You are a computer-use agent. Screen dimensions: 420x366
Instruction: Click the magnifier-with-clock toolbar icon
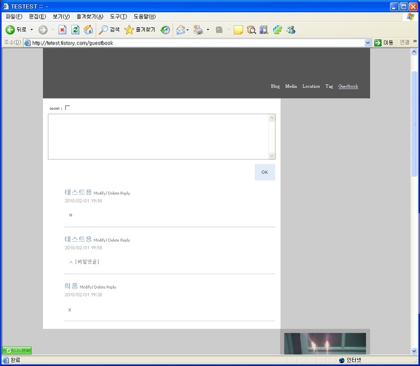251,30
